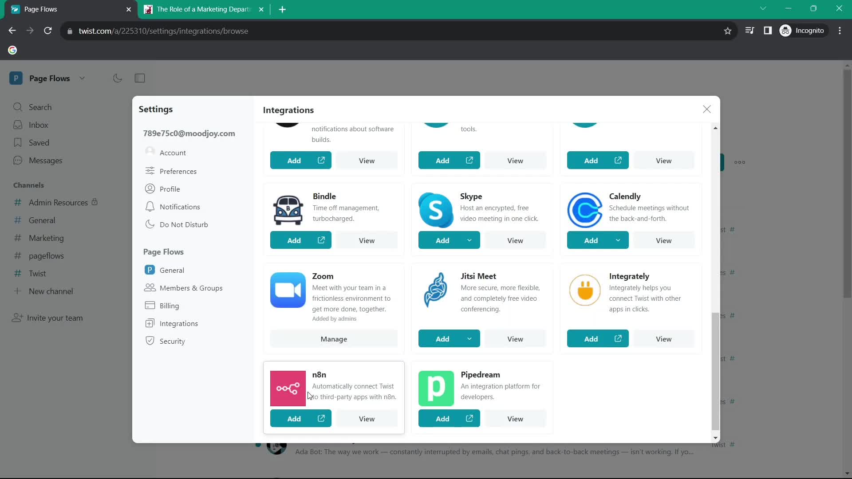Click the Bindle van icon

coord(288,210)
